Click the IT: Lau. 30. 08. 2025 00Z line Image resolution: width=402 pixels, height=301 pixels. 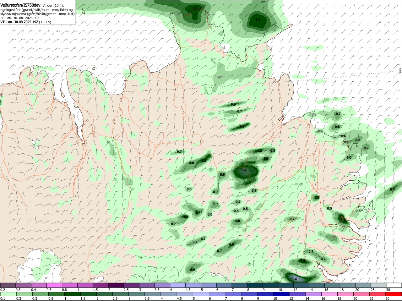(20, 18)
